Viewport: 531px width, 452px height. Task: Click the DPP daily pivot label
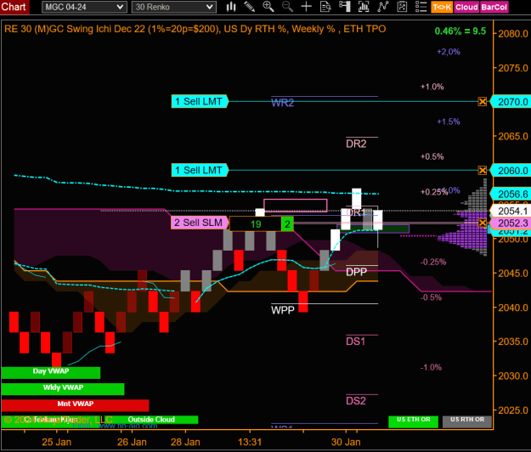(x=356, y=272)
